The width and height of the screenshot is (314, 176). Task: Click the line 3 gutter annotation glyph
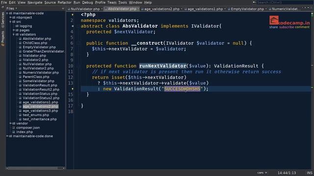[x=73, y=26]
